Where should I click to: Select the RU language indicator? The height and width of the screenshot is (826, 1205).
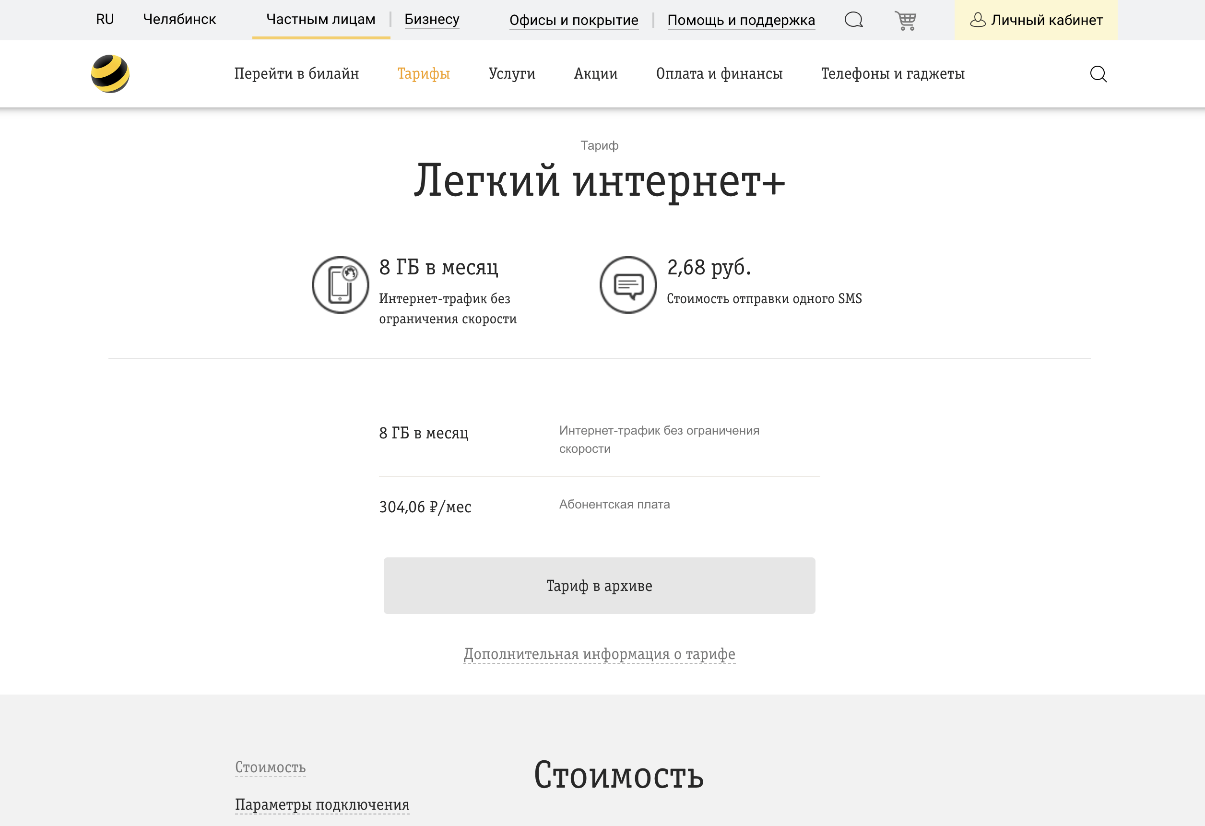click(x=105, y=19)
